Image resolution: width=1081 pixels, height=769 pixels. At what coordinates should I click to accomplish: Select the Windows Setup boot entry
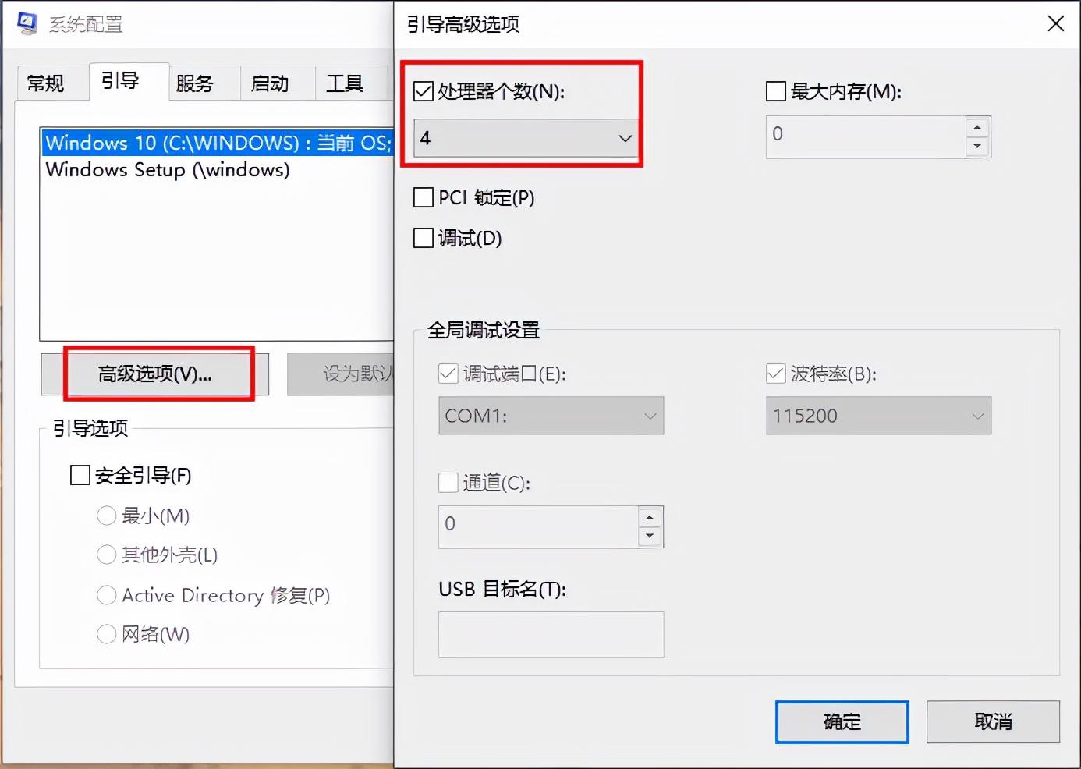click(168, 170)
